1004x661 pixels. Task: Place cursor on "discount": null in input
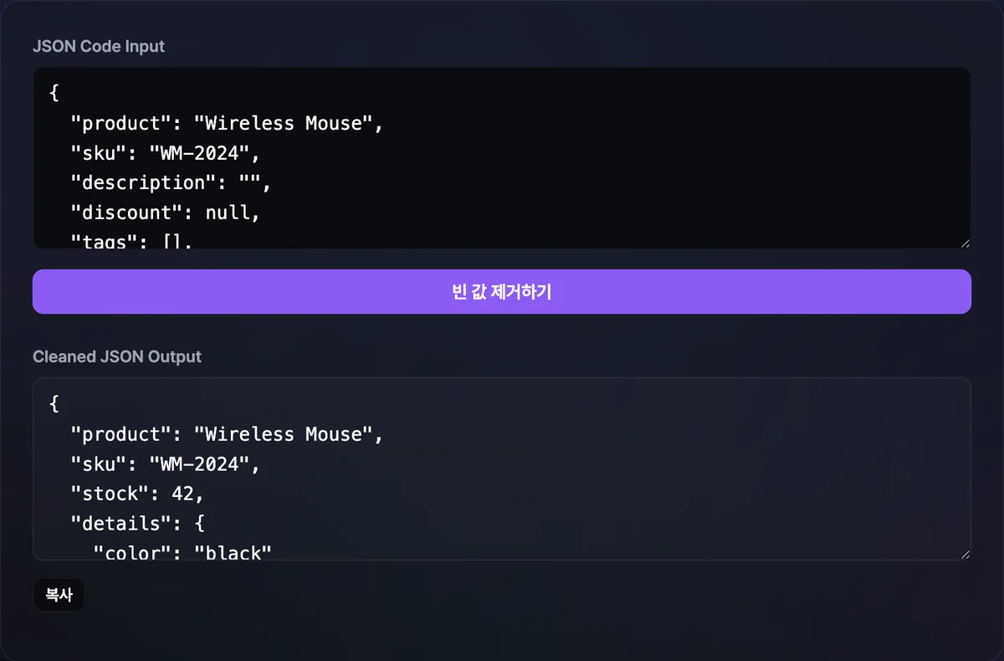pos(166,213)
